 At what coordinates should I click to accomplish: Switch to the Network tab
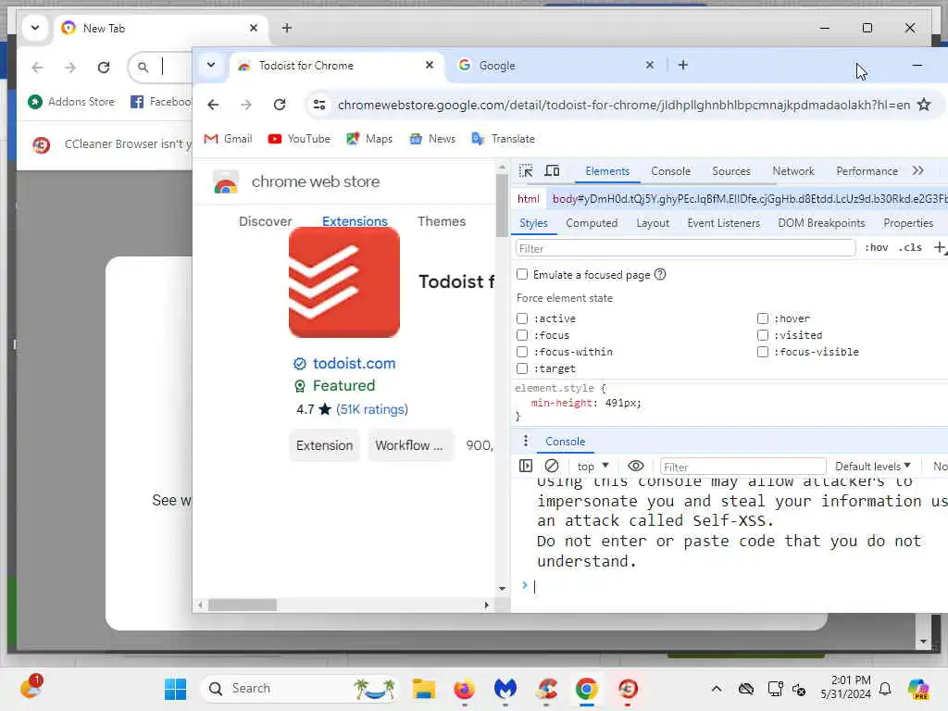pos(793,171)
